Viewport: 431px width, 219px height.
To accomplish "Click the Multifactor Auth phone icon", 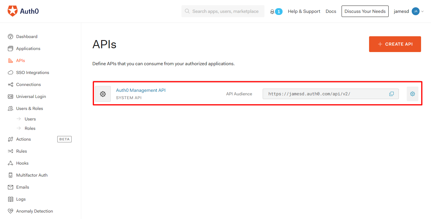I will coord(11,175).
